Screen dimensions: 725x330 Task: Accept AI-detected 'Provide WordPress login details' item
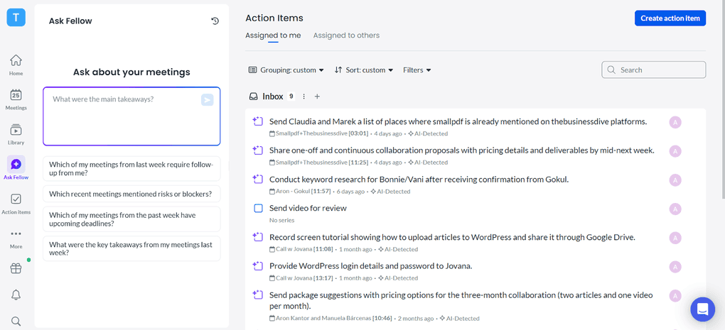click(x=259, y=266)
